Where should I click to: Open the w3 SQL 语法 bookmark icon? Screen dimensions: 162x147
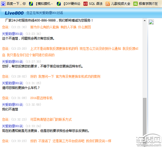pos(85,4)
